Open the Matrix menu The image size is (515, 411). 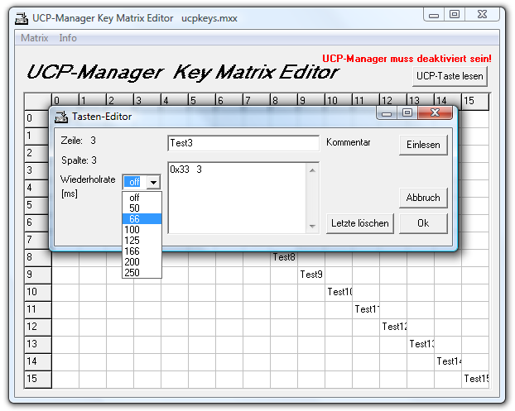pos(34,38)
